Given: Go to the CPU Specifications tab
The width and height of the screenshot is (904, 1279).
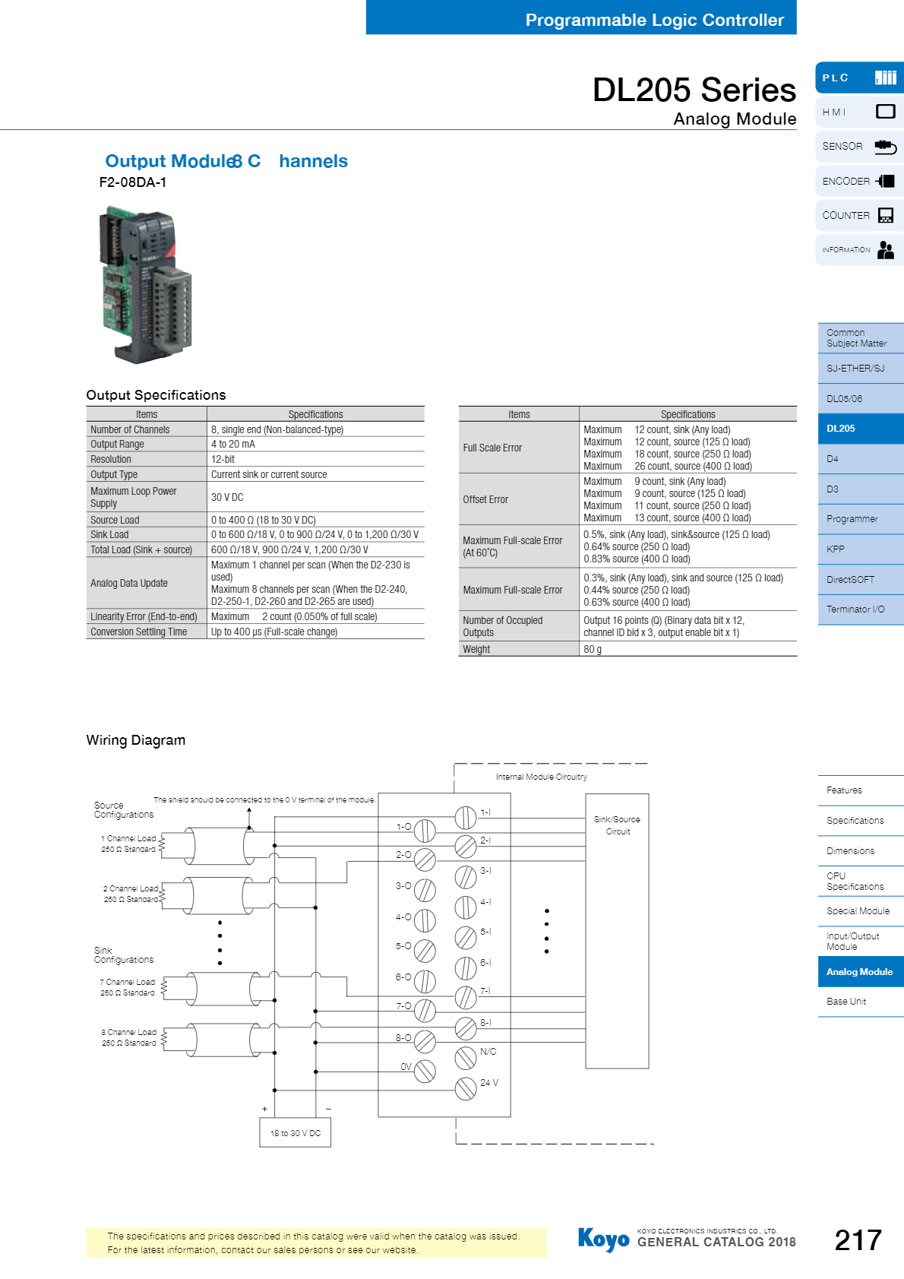Looking at the screenshot, I should pos(861,882).
